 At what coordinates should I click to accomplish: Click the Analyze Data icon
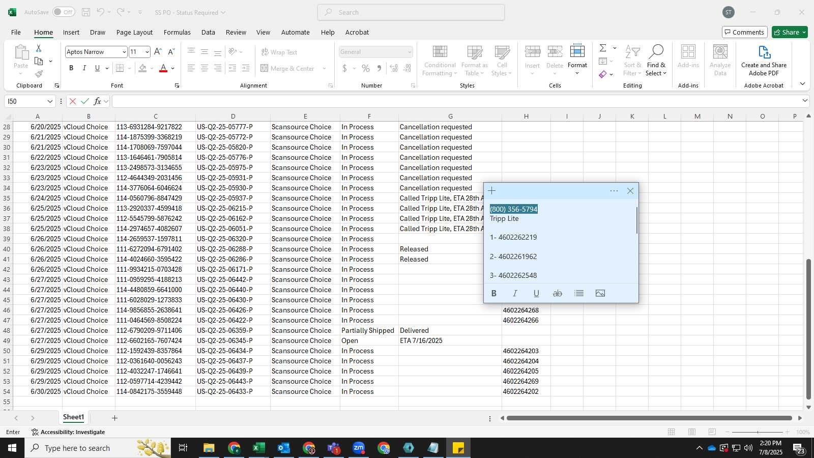click(x=720, y=60)
